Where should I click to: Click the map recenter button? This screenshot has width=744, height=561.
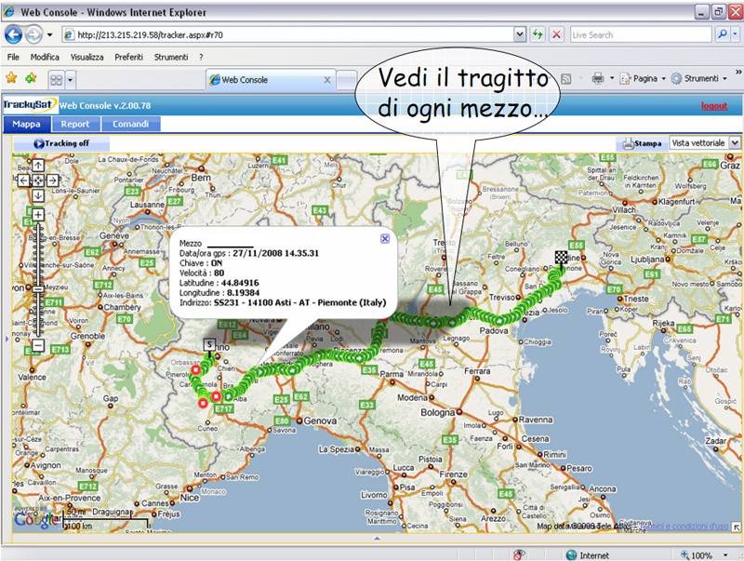coord(38,180)
